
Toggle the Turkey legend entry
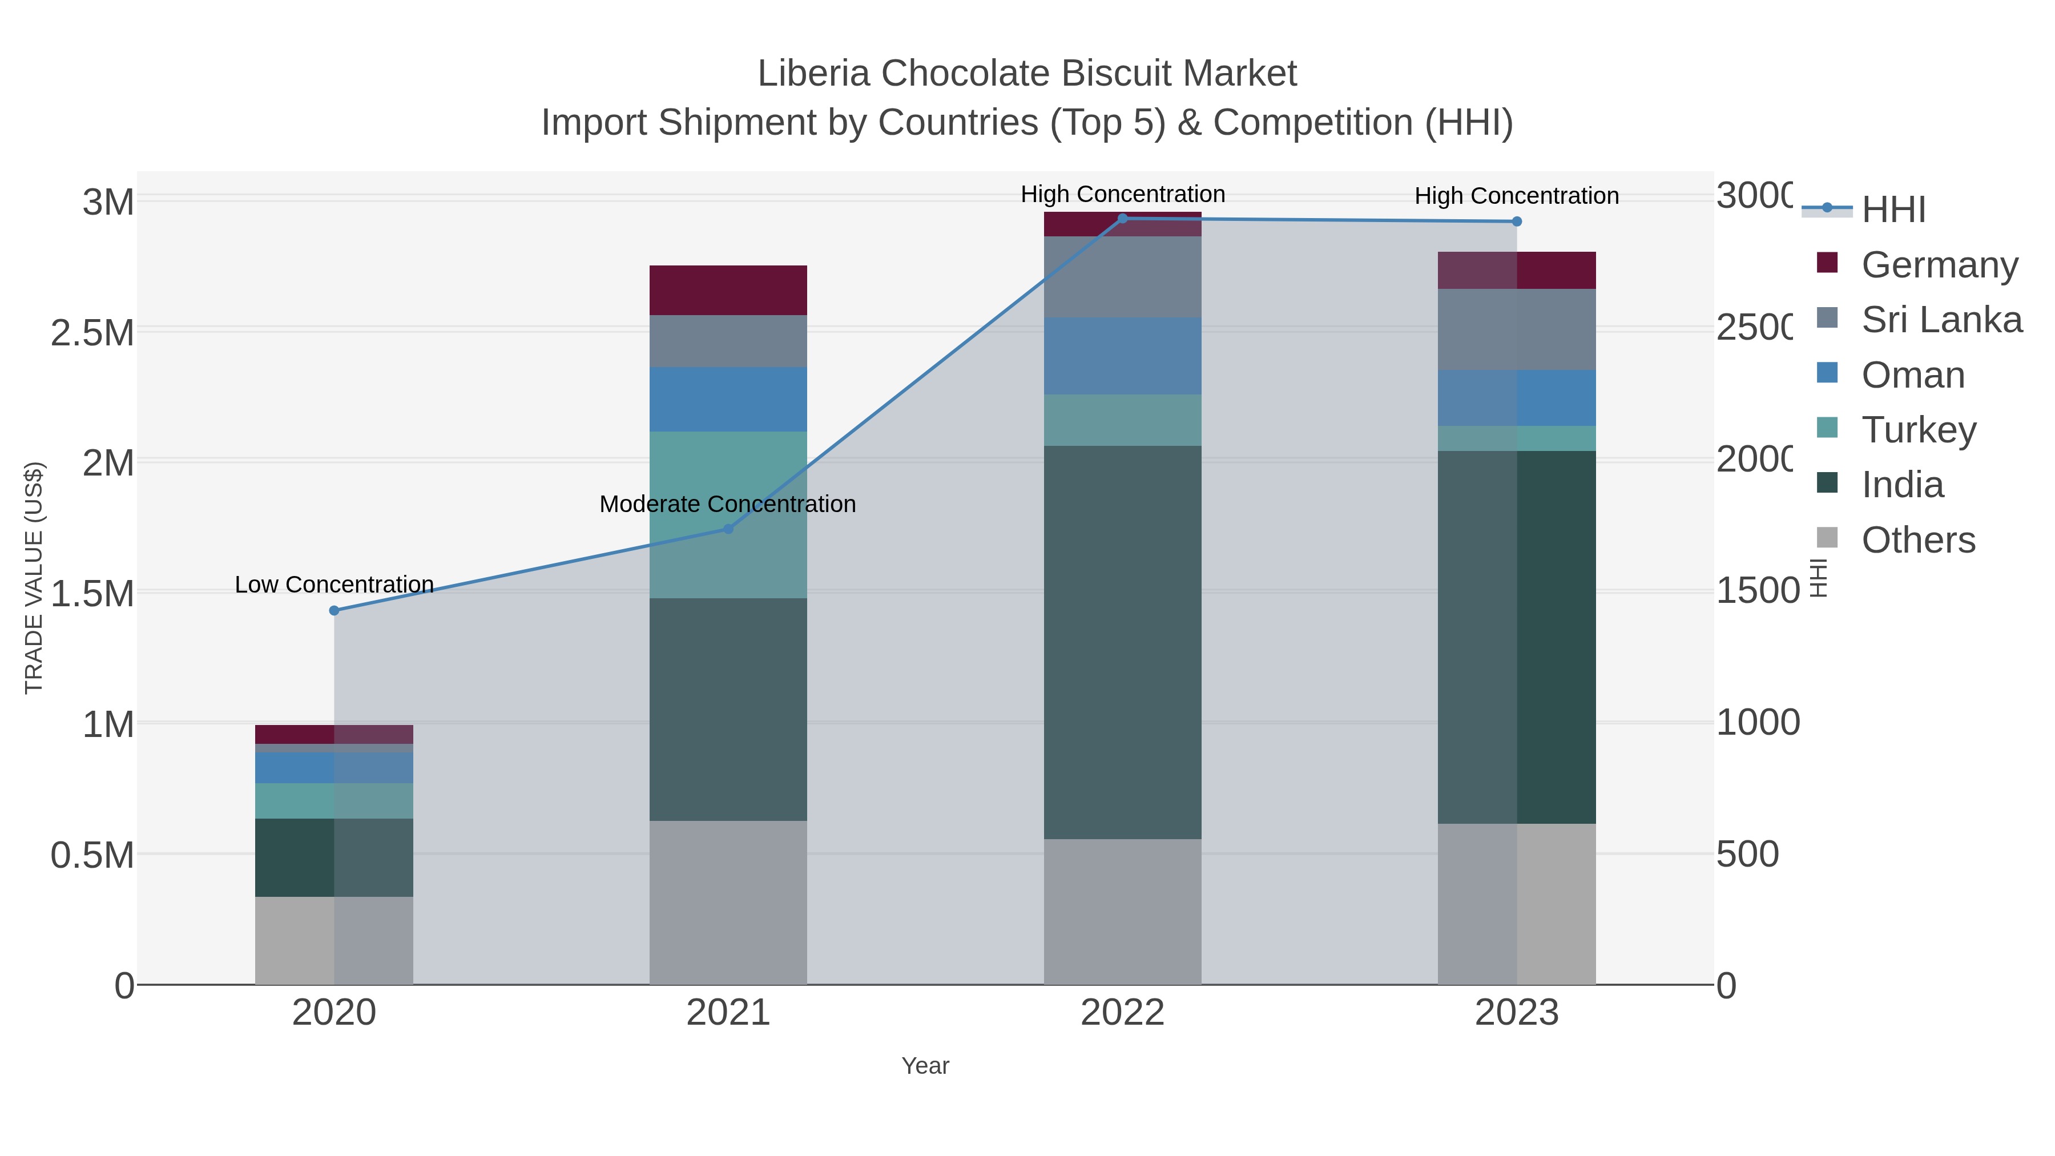point(1895,429)
